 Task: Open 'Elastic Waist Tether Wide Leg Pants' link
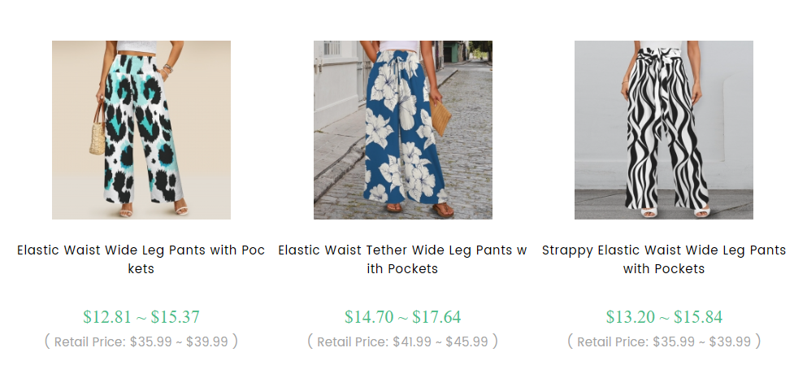coord(402,259)
